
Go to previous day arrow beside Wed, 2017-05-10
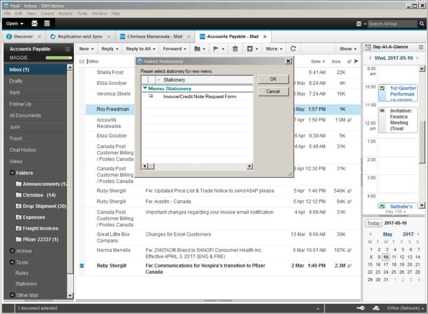(x=370, y=58)
